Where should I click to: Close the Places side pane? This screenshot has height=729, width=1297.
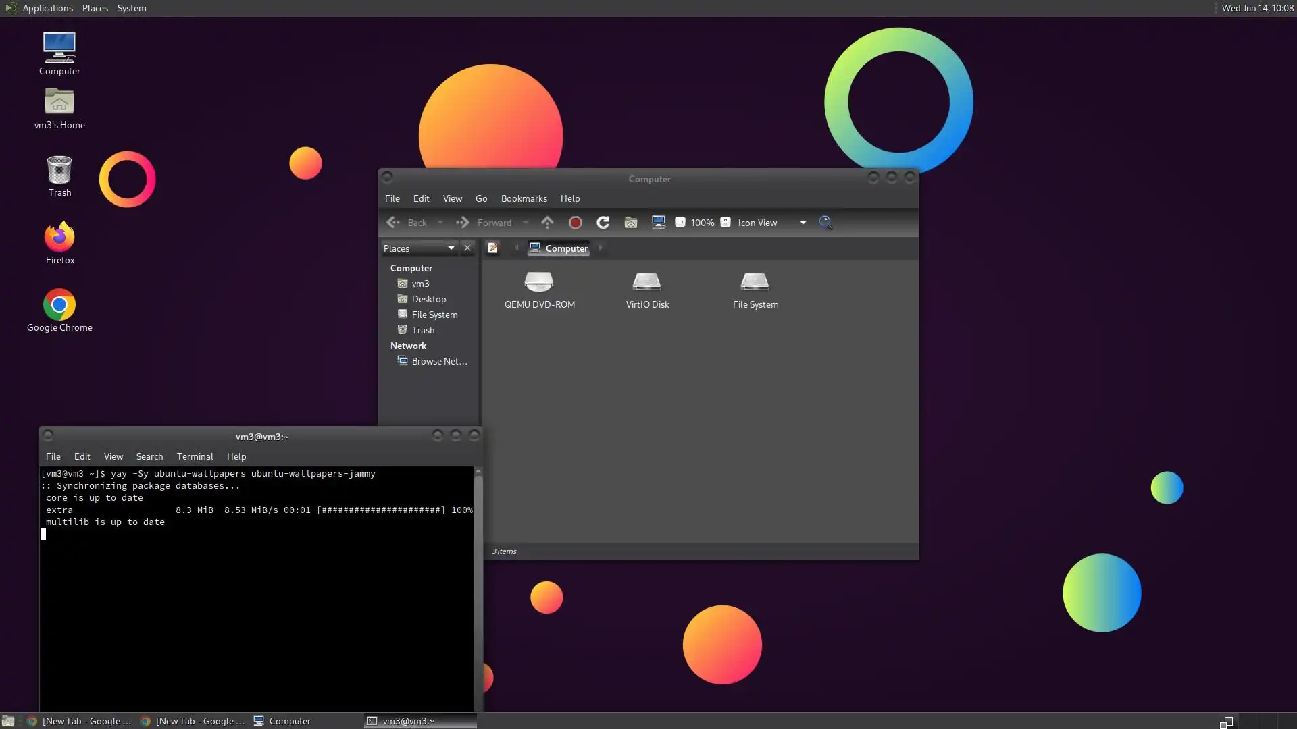(x=467, y=248)
